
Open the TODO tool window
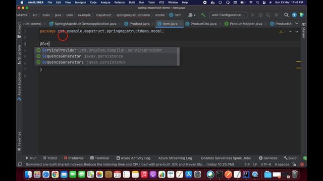[50, 158]
